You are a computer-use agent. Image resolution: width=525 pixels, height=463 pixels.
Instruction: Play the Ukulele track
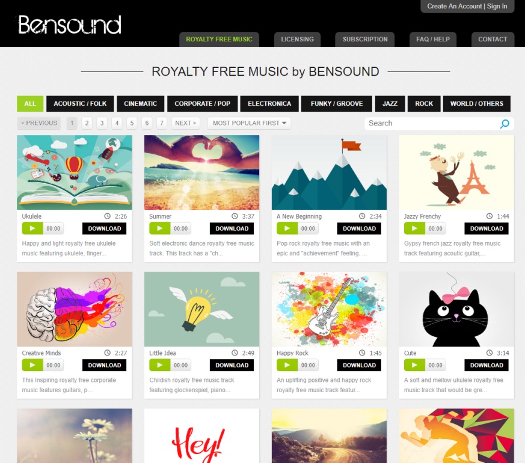pyautogui.click(x=32, y=229)
